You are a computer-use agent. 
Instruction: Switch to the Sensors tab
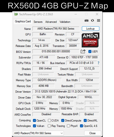click(38, 22)
